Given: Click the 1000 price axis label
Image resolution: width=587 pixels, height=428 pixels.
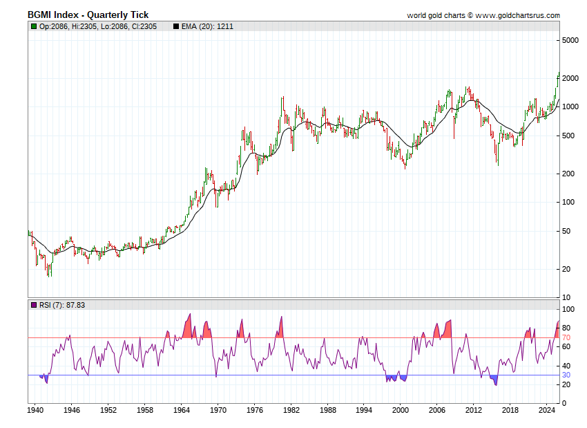Looking at the screenshot, I should pos(570,107).
